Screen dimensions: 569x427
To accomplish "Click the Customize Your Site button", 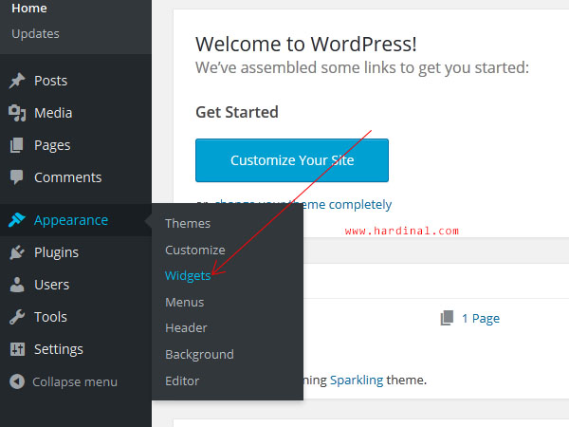I will point(292,160).
